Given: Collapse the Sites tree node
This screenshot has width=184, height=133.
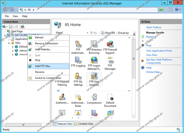Looking at the screenshot, I should pos(9,43).
